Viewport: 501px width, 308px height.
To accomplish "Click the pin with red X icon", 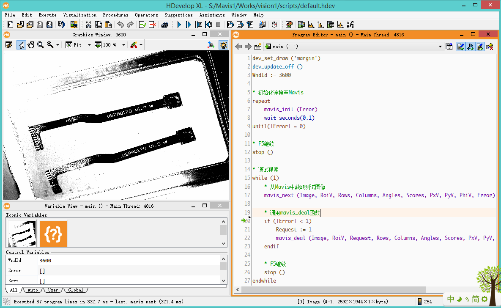I will point(490,47).
